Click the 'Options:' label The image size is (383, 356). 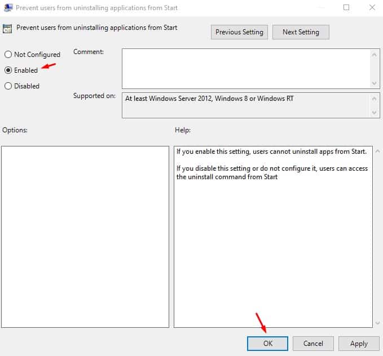(15, 130)
